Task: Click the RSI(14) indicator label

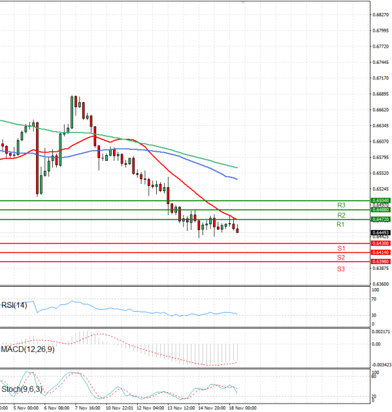Action: (14, 305)
